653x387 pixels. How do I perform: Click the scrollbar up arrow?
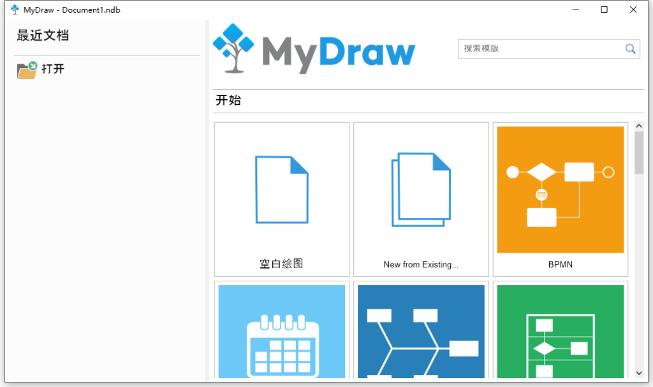coord(639,125)
